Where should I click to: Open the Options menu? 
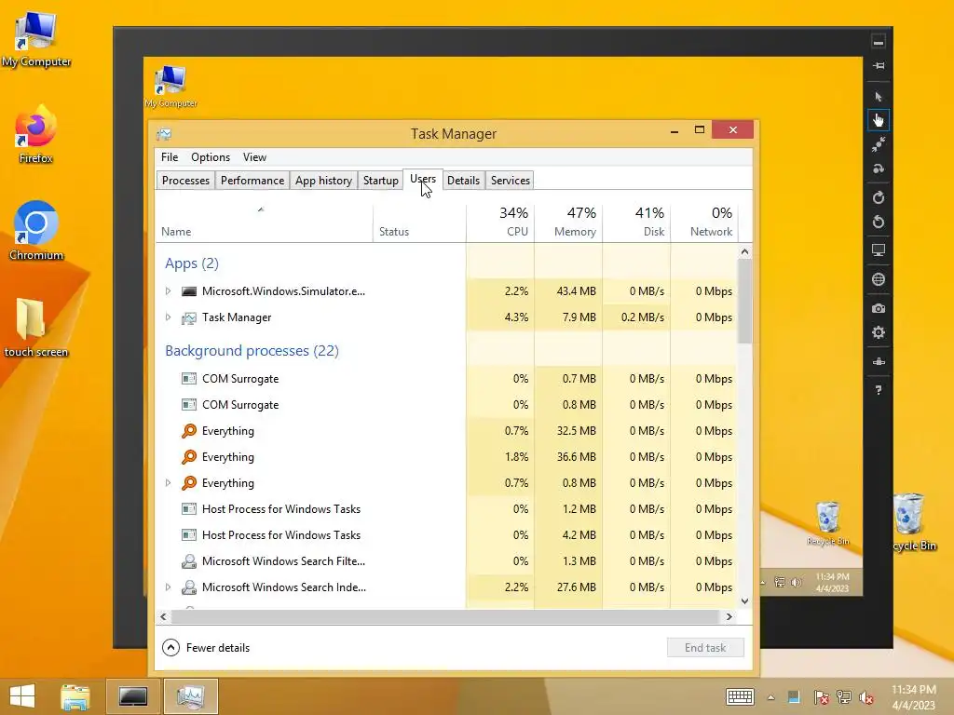point(211,156)
